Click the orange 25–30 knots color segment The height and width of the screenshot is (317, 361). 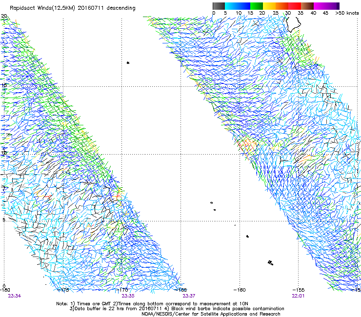(x=282, y=6)
